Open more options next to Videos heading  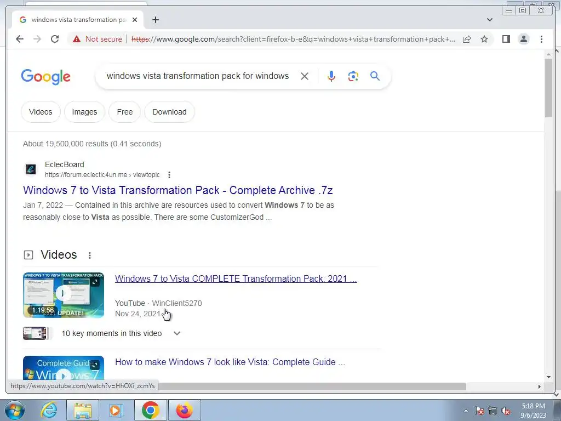click(x=90, y=255)
